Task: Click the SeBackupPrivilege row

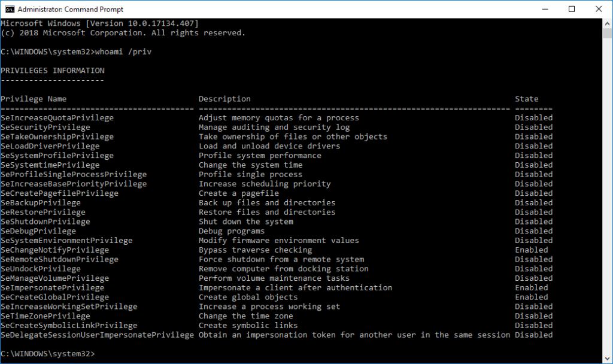Action: (x=277, y=202)
